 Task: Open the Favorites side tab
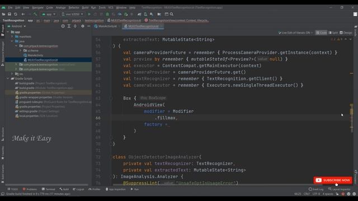2,152
